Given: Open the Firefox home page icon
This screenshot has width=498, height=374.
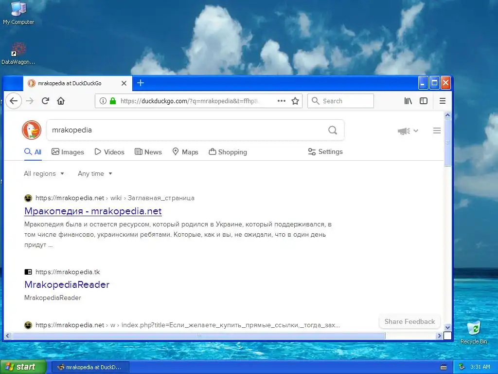Looking at the screenshot, I should (x=61, y=101).
